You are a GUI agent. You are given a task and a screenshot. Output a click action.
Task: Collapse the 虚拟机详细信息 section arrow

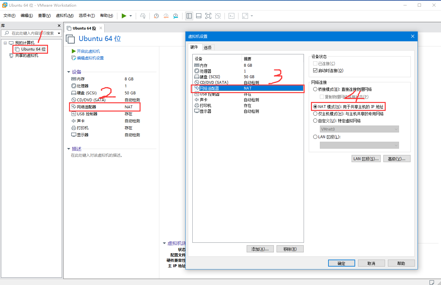(x=164, y=243)
